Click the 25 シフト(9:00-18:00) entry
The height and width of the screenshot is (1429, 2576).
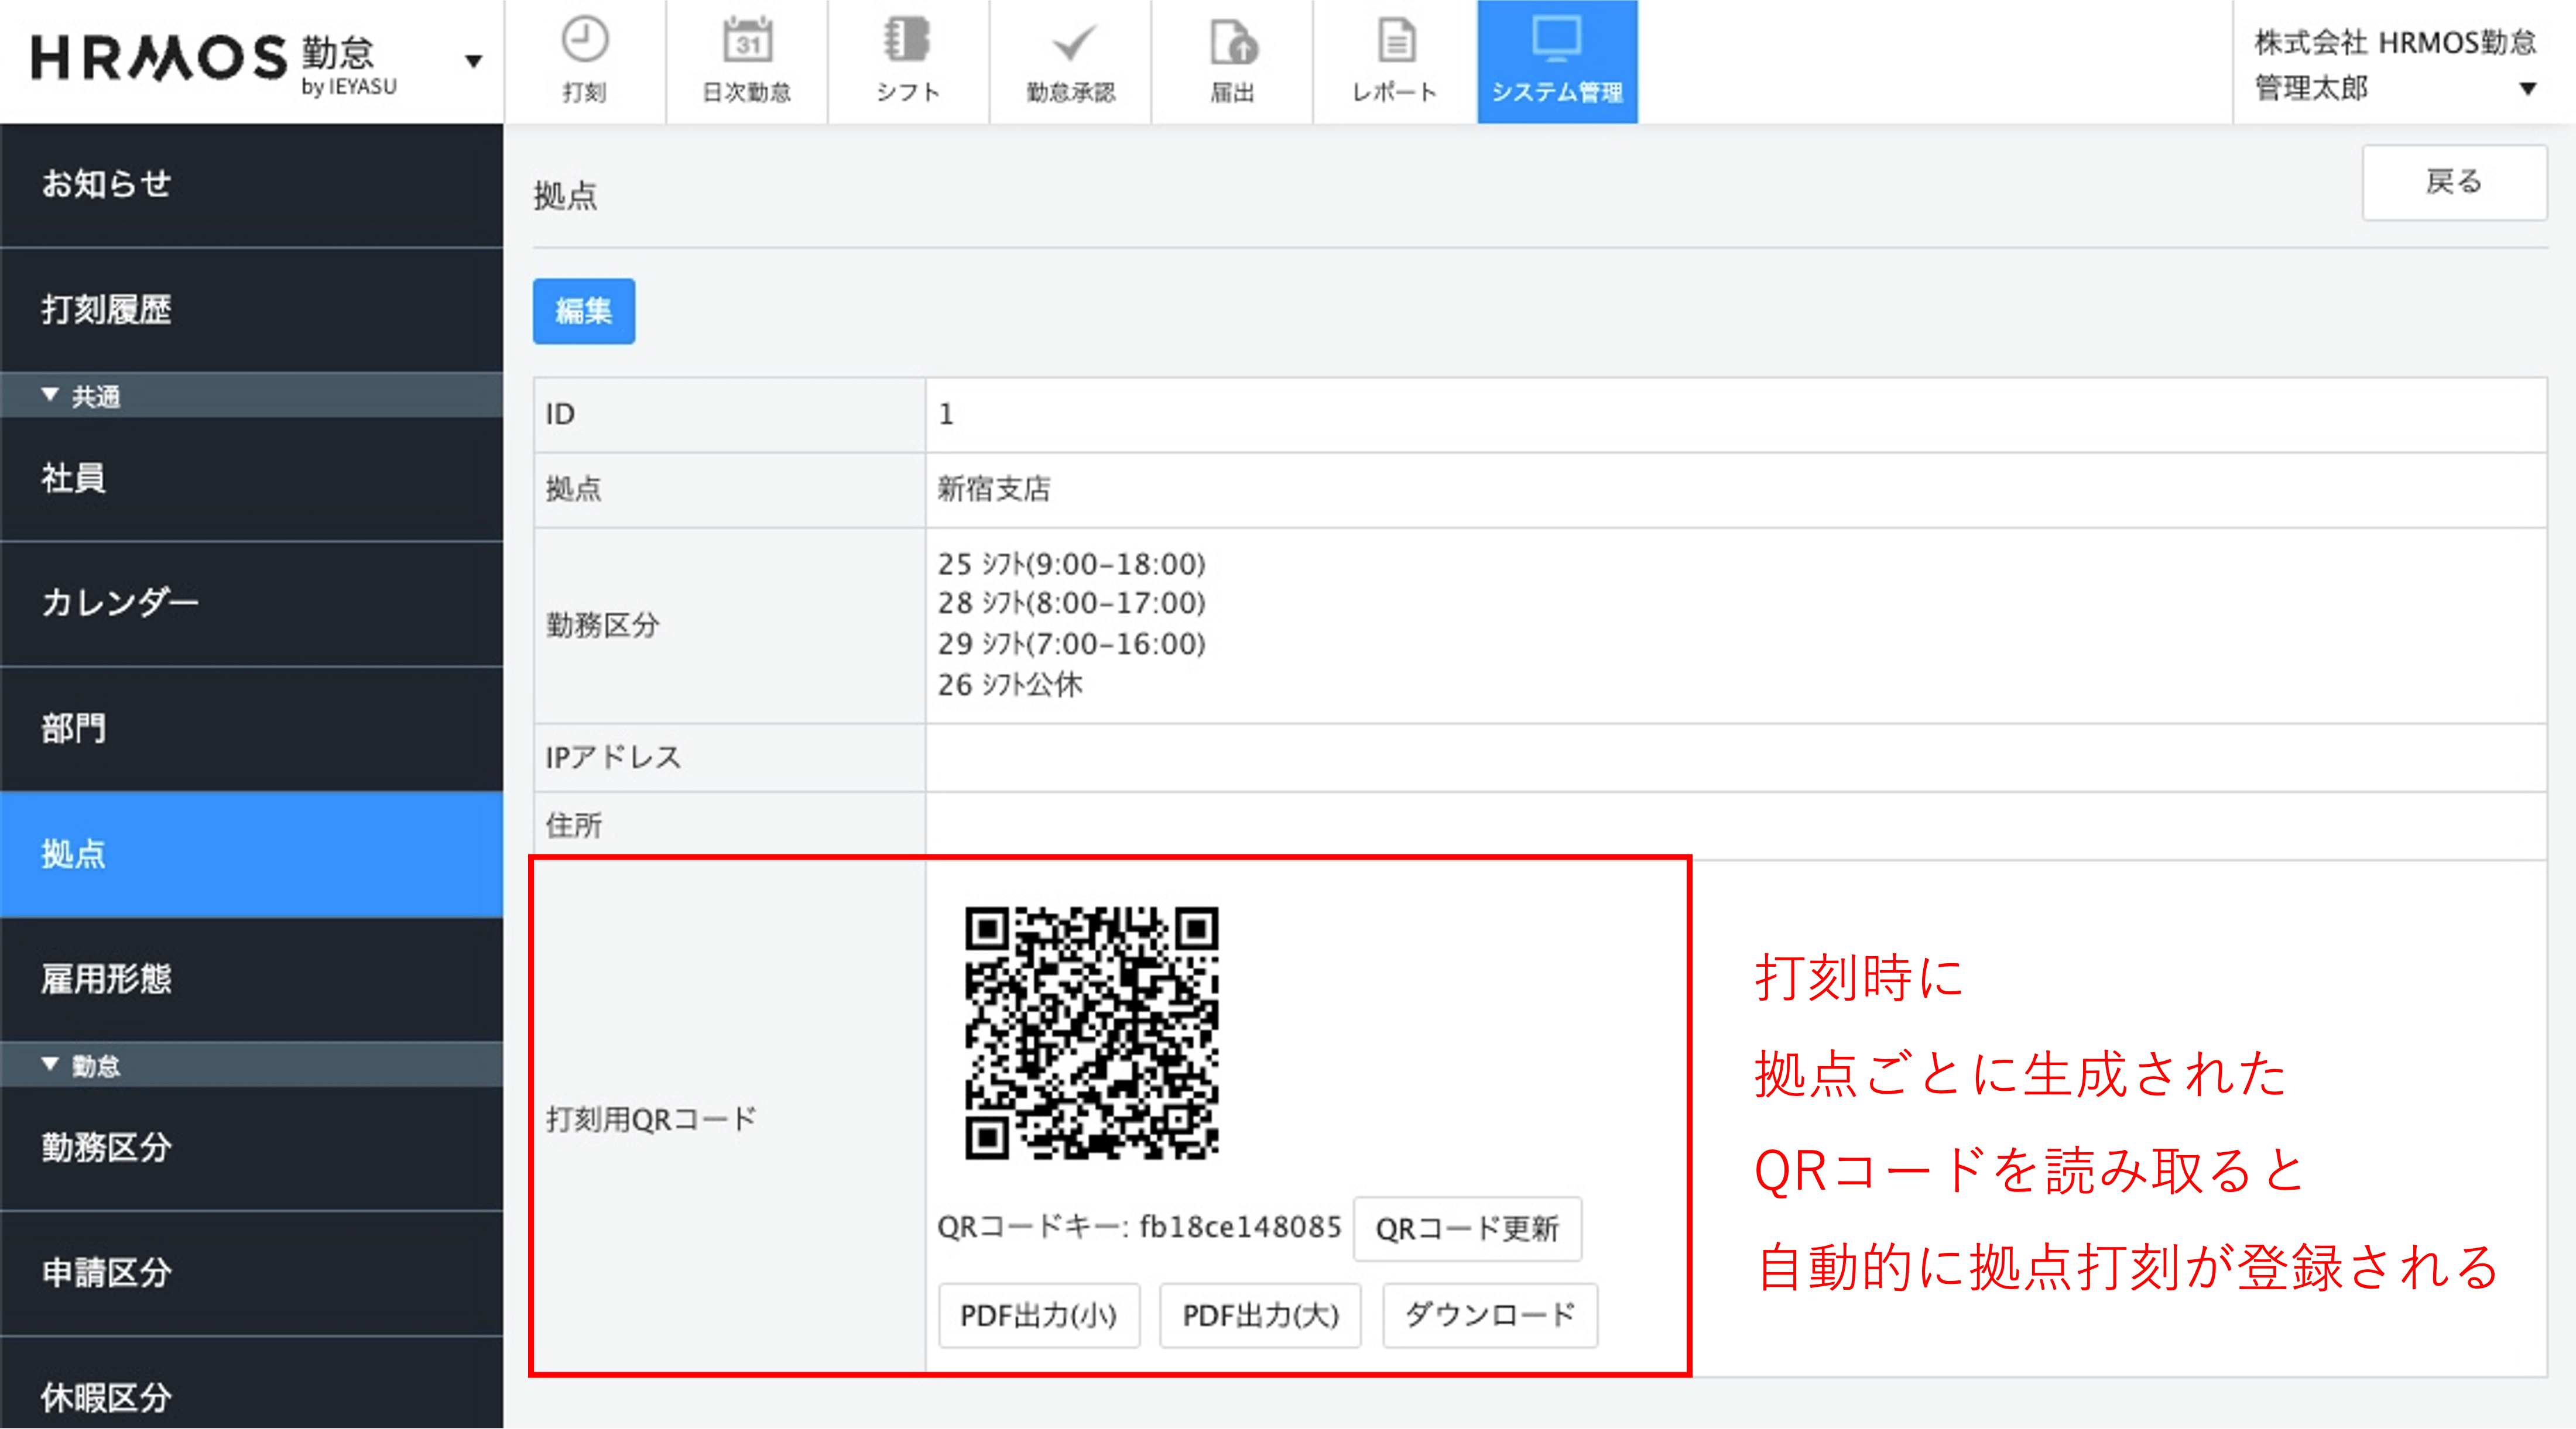[x=1072, y=564]
